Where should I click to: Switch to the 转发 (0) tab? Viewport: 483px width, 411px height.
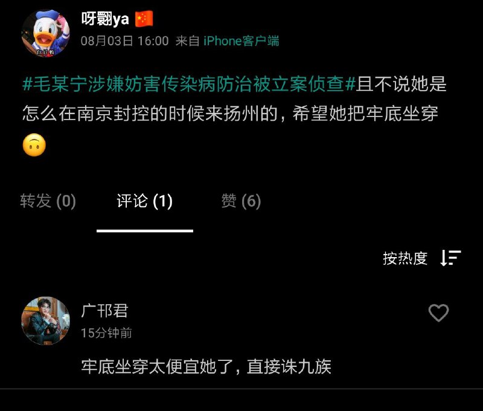click(48, 201)
